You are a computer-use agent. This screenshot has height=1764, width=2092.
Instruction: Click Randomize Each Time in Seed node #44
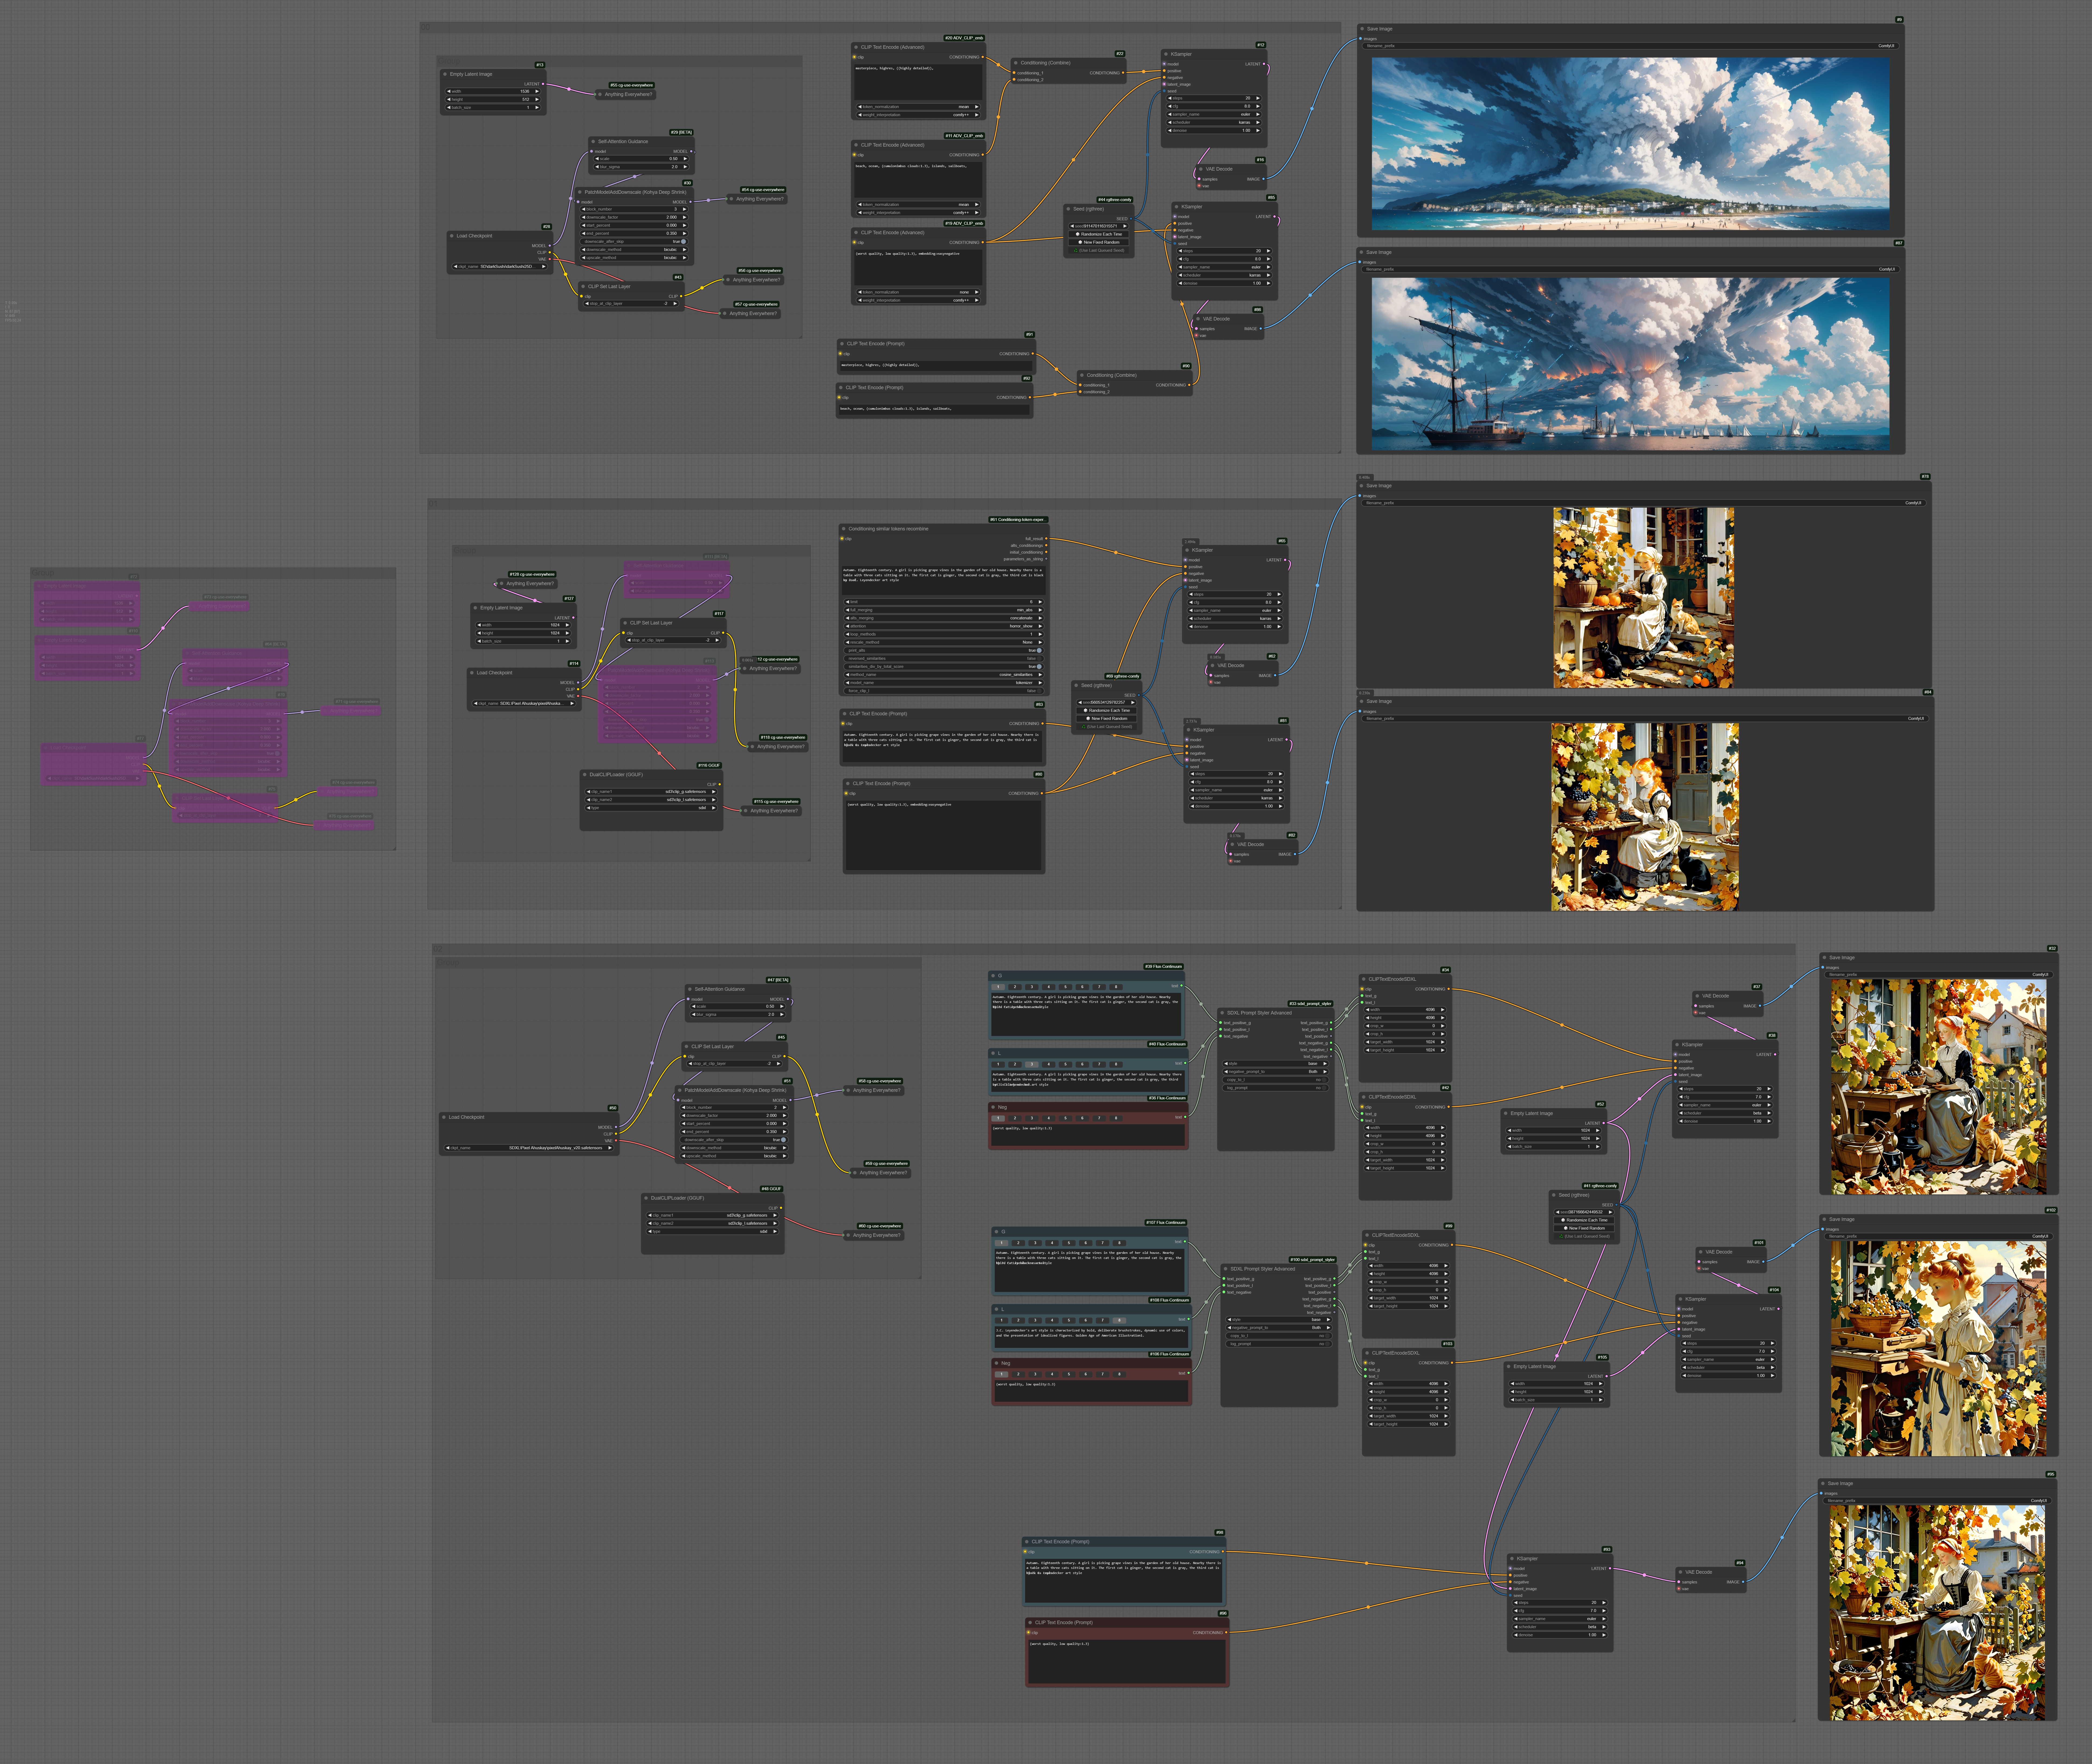click(x=1099, y=234)
